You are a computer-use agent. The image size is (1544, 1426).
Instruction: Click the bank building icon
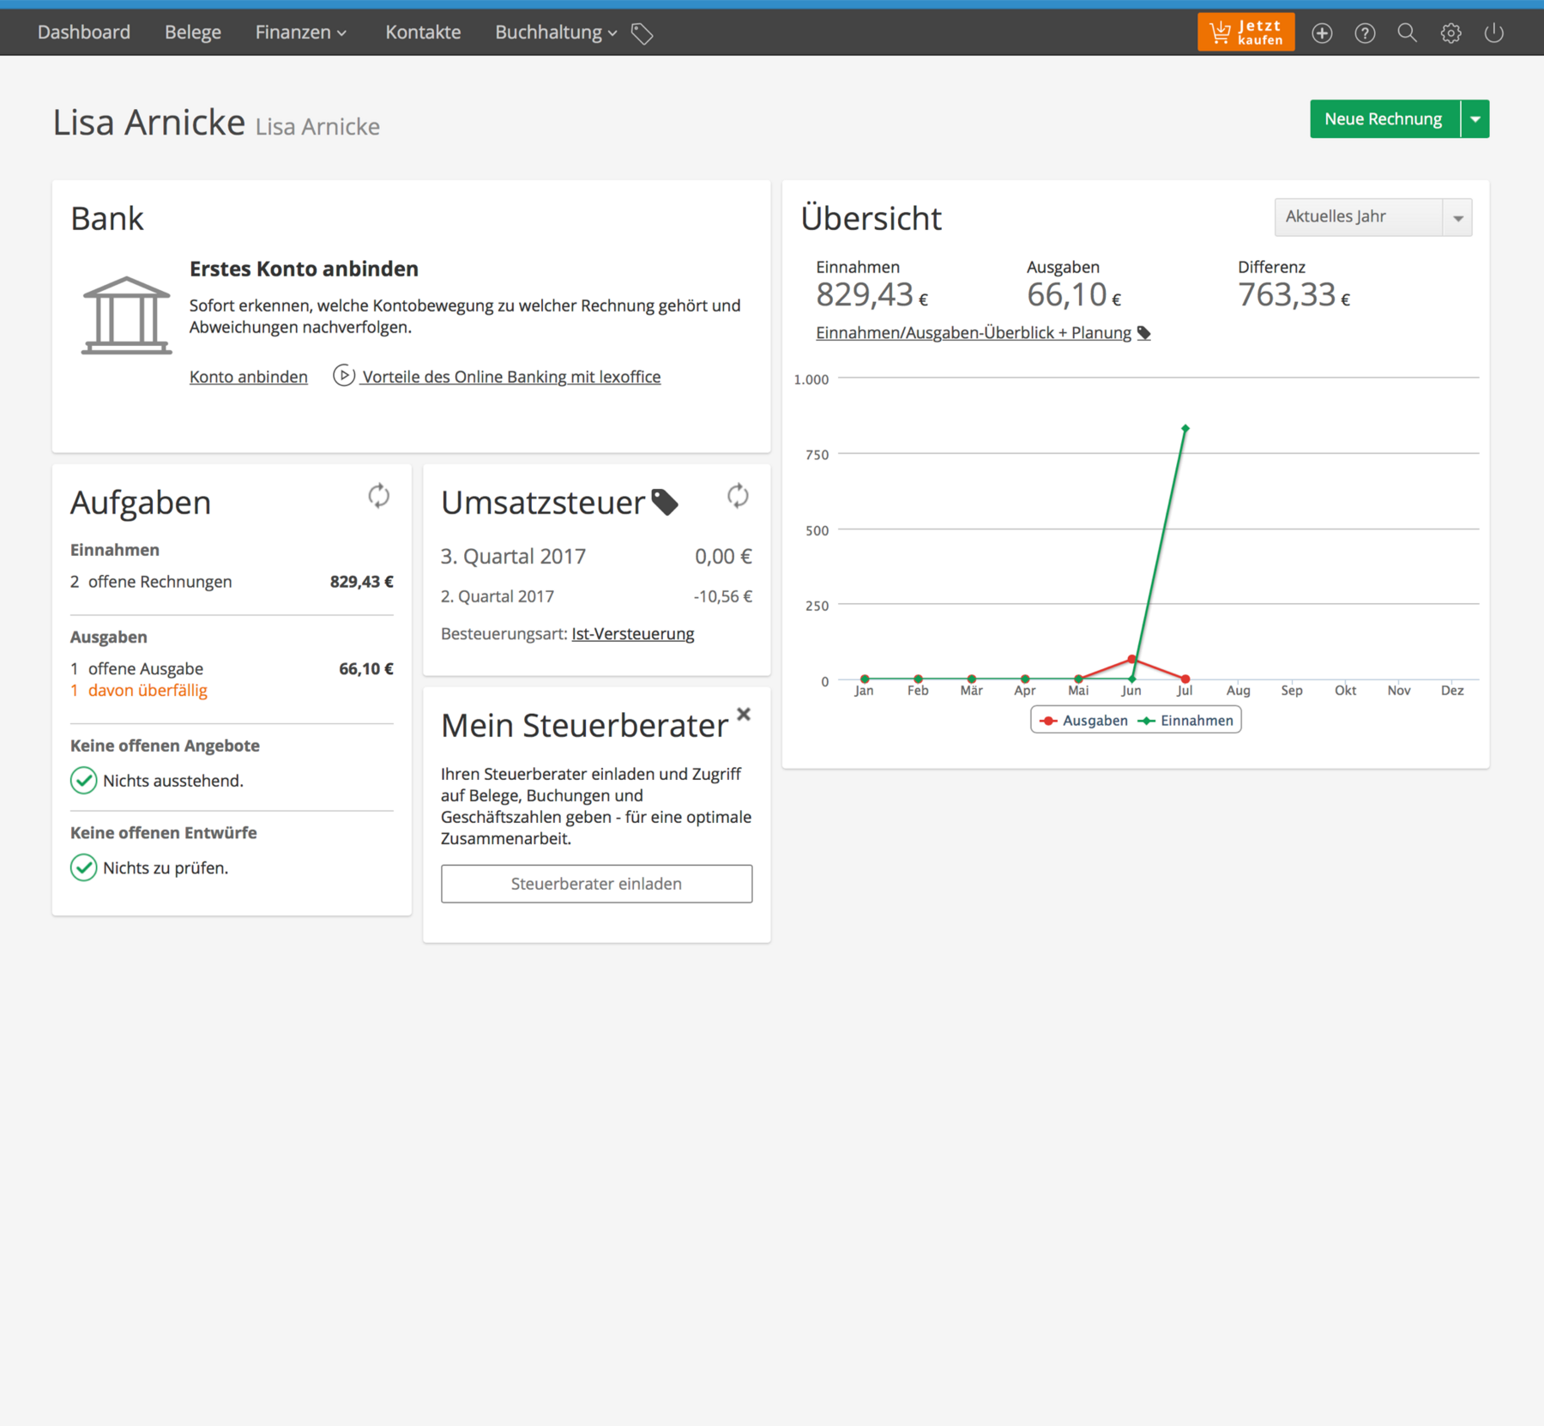126,315
